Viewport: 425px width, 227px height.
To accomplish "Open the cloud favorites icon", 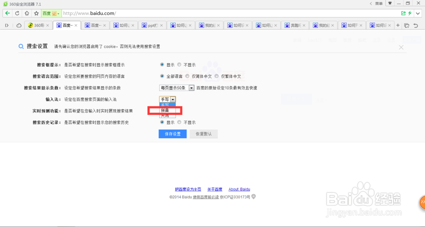I will (x=19, y=26).
